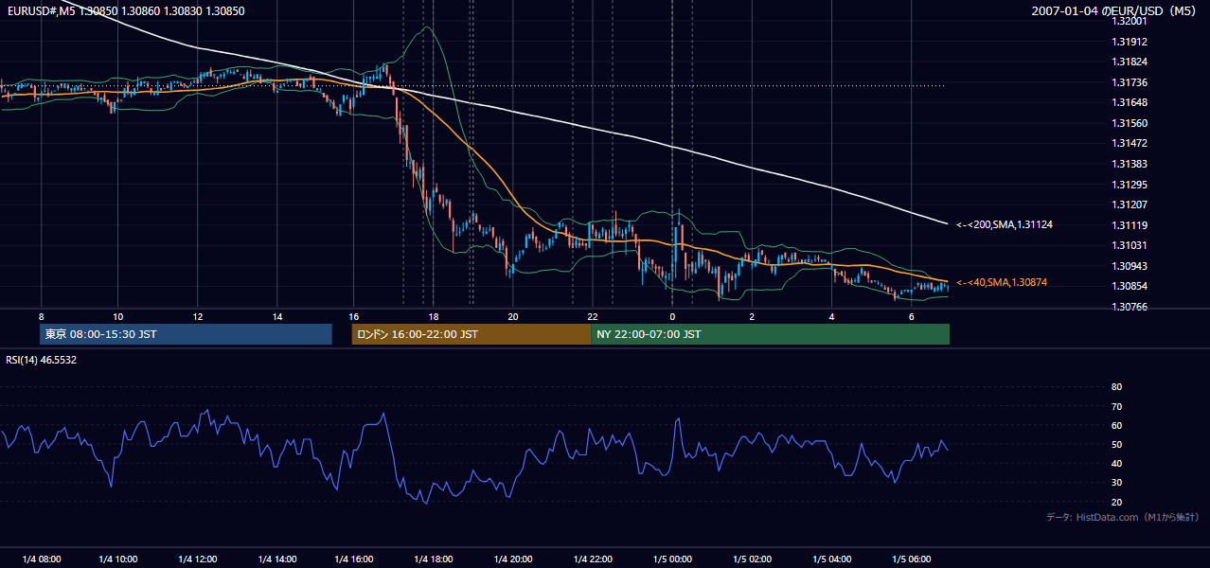
Task: Click RSI scale value 80
Action: click(1116, 387)
